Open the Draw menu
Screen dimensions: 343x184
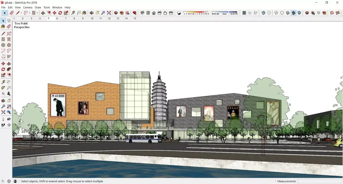click(x=38, y=7)
